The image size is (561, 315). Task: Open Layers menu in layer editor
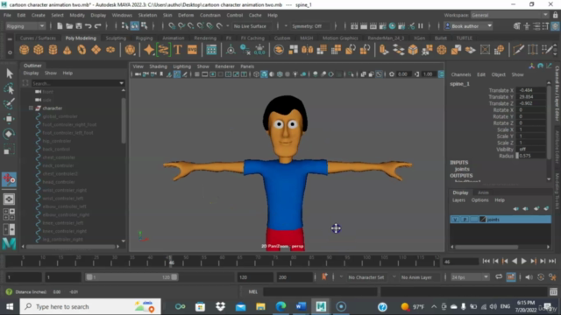click(x=458, y=200)
